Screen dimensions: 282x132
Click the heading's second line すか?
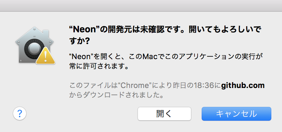click(79, 42)
